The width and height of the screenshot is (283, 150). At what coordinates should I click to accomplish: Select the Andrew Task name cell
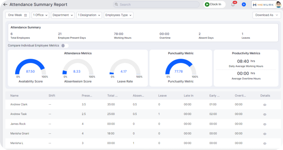18,114
